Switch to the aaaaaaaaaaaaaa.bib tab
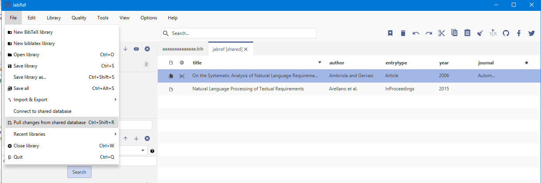 [183, 49]
